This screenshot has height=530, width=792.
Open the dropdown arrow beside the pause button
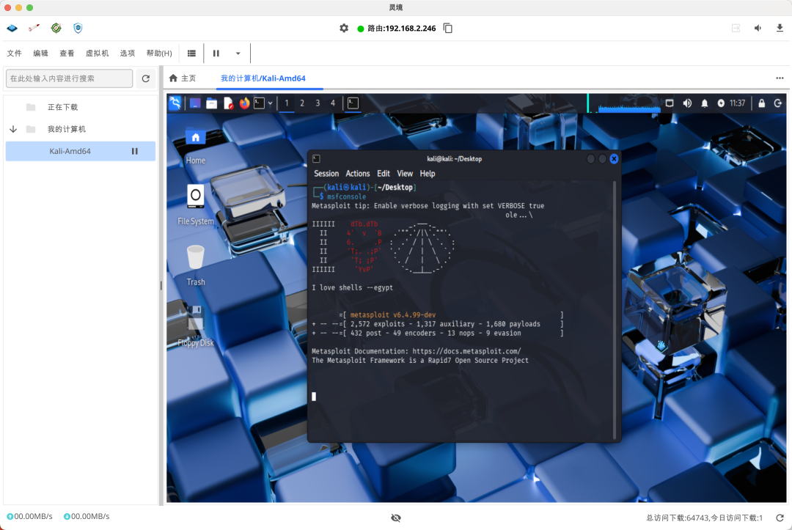pyautogui.click(x=236, y=53)
